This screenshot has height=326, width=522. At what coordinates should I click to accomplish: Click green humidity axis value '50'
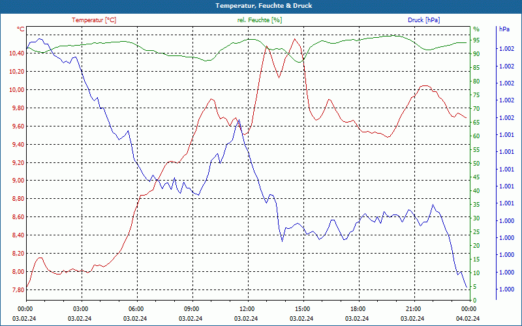pyautogui.click(x=476, y=164)
